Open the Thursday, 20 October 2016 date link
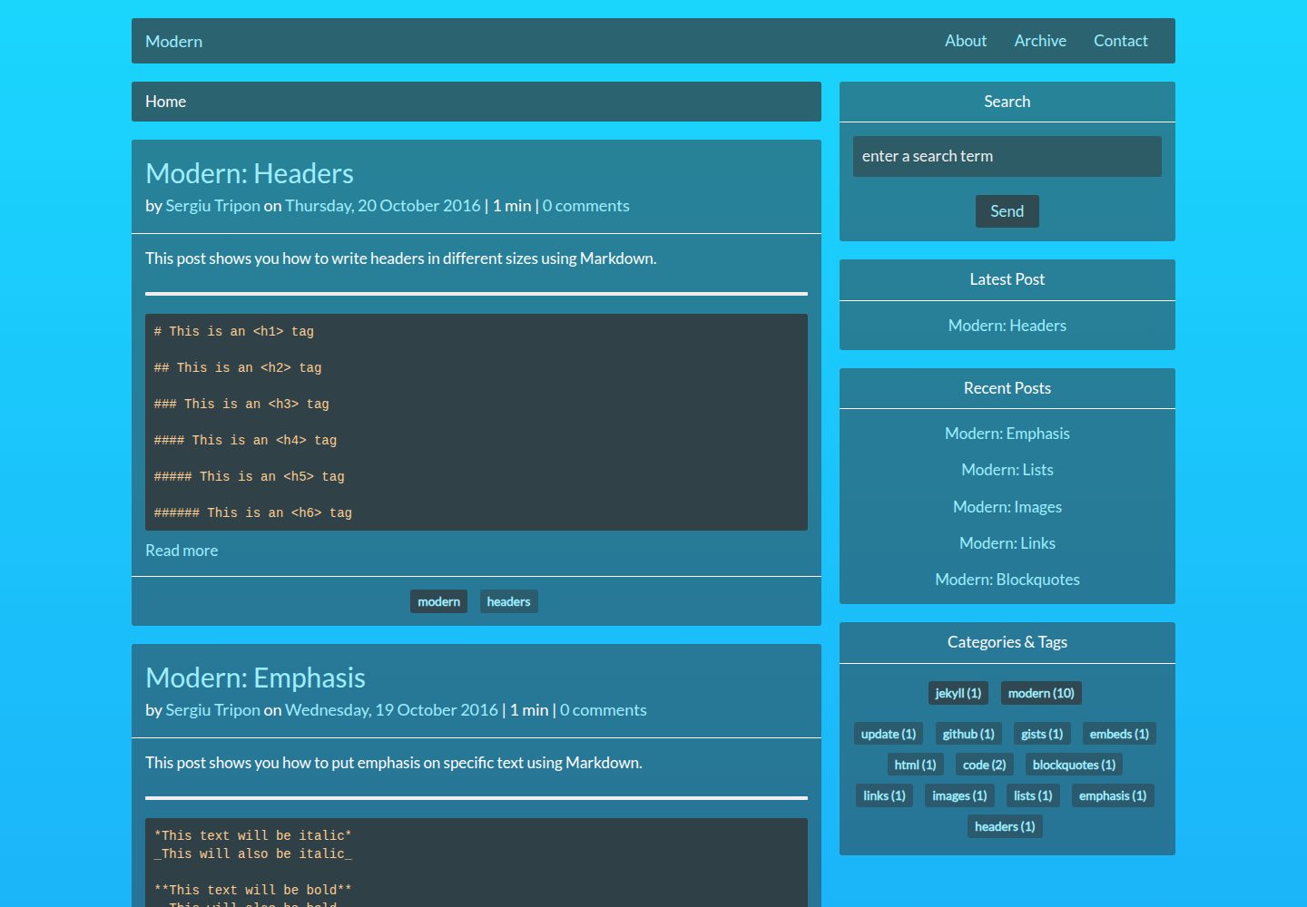Image resolution: width=1307 pixels, height=907 pixels. pos(383,206)
